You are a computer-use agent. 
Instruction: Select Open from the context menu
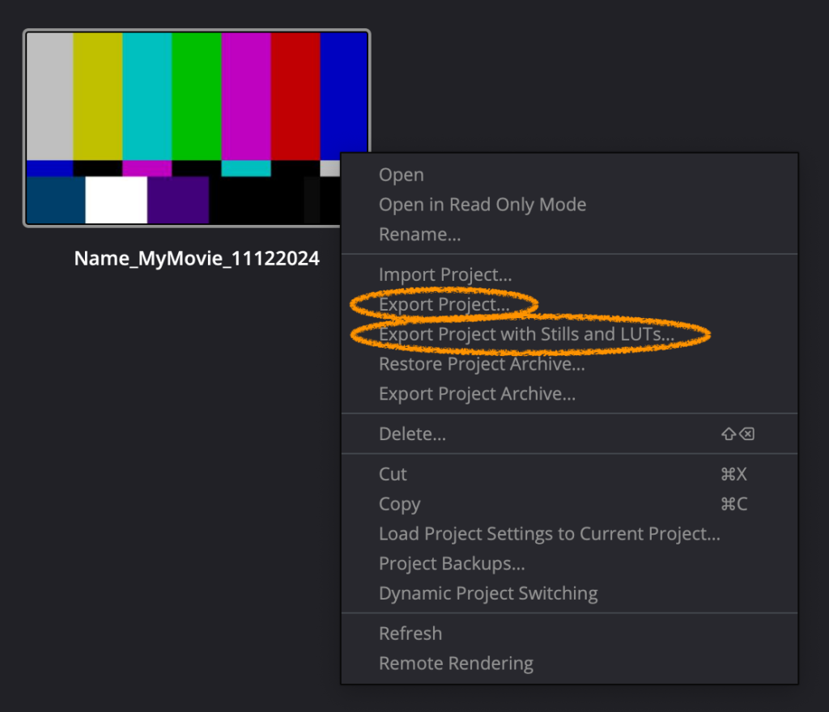click(402, 175)
